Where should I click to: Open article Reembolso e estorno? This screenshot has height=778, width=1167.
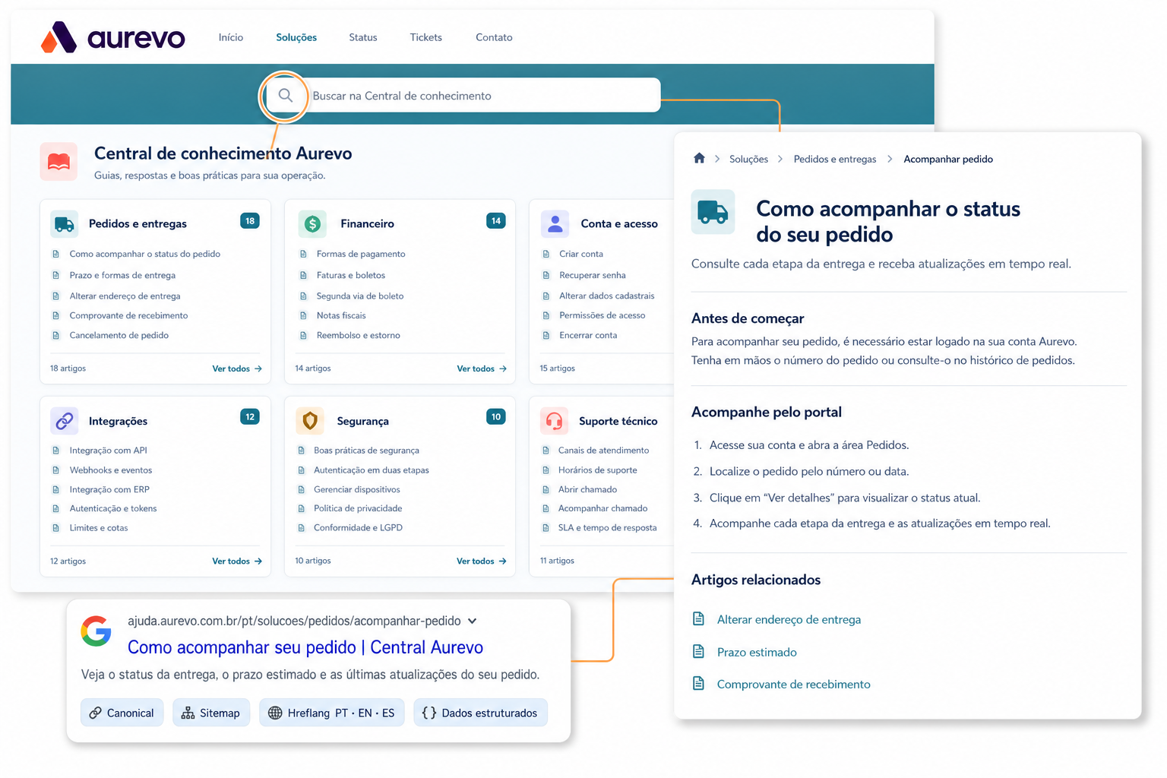click(x=359, y=335)
